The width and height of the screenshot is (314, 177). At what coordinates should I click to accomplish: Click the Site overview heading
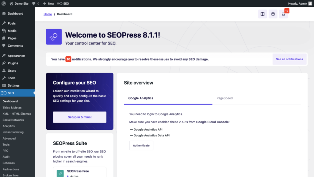pyautogui.click(x=138, y=83)
